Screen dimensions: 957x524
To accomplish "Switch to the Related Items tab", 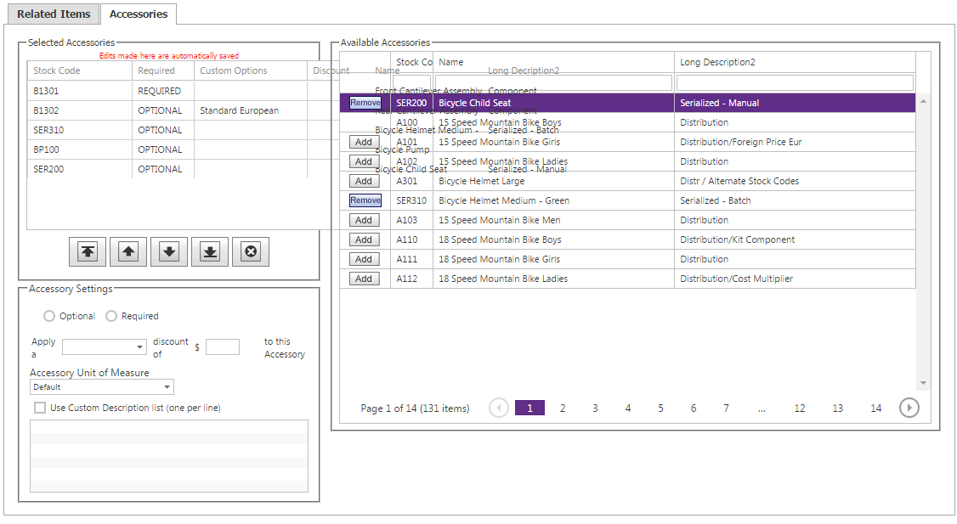I will pos(54,14).
